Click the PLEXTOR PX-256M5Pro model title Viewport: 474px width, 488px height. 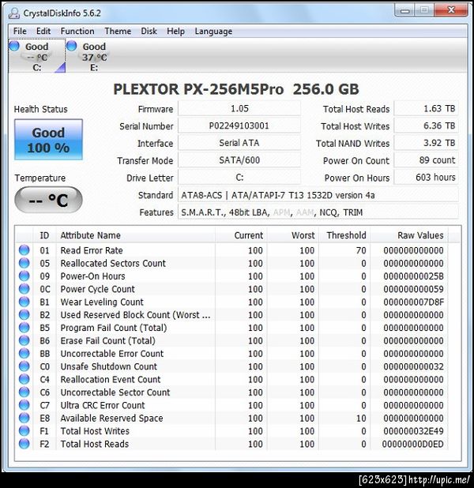point(236,89)
